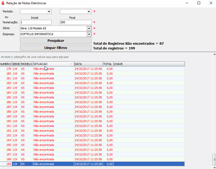Select row with NUMERO 187
This screenshot has width=216, height=169.
(x=92, y=107)
